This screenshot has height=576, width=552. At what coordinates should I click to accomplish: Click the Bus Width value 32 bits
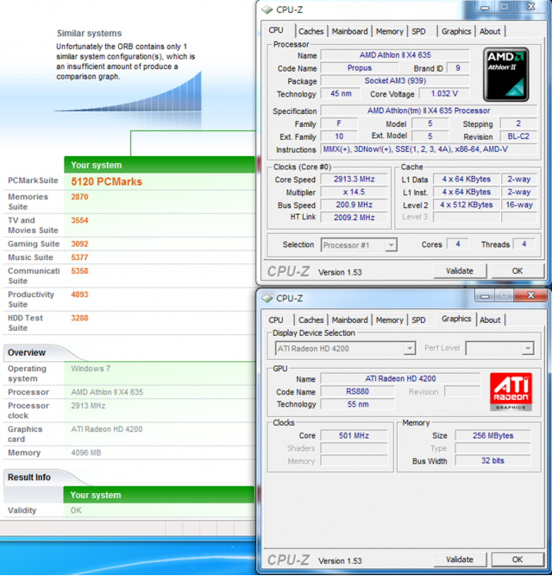coord(493,460)
